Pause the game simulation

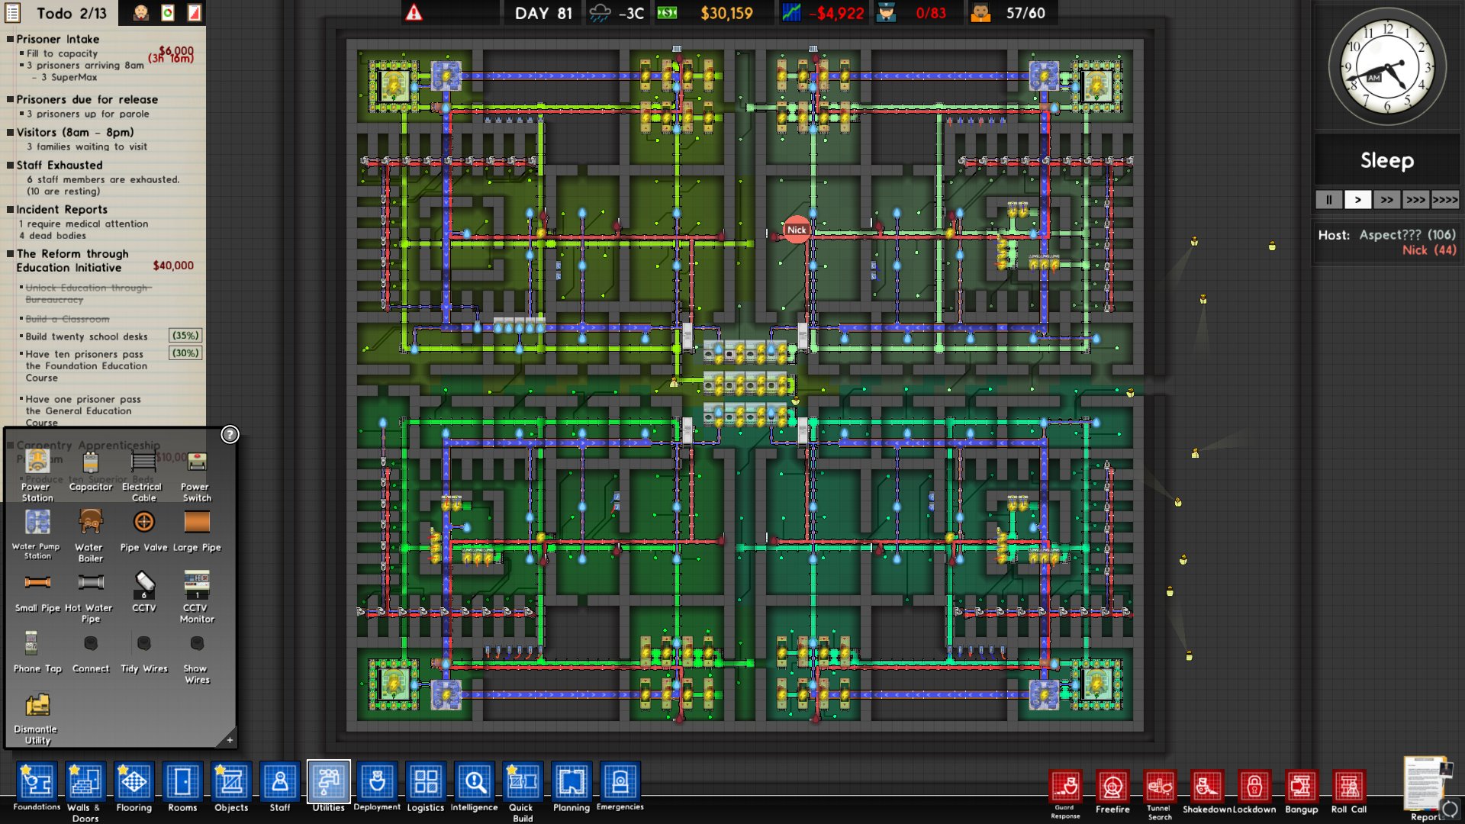coord(1328,200)
